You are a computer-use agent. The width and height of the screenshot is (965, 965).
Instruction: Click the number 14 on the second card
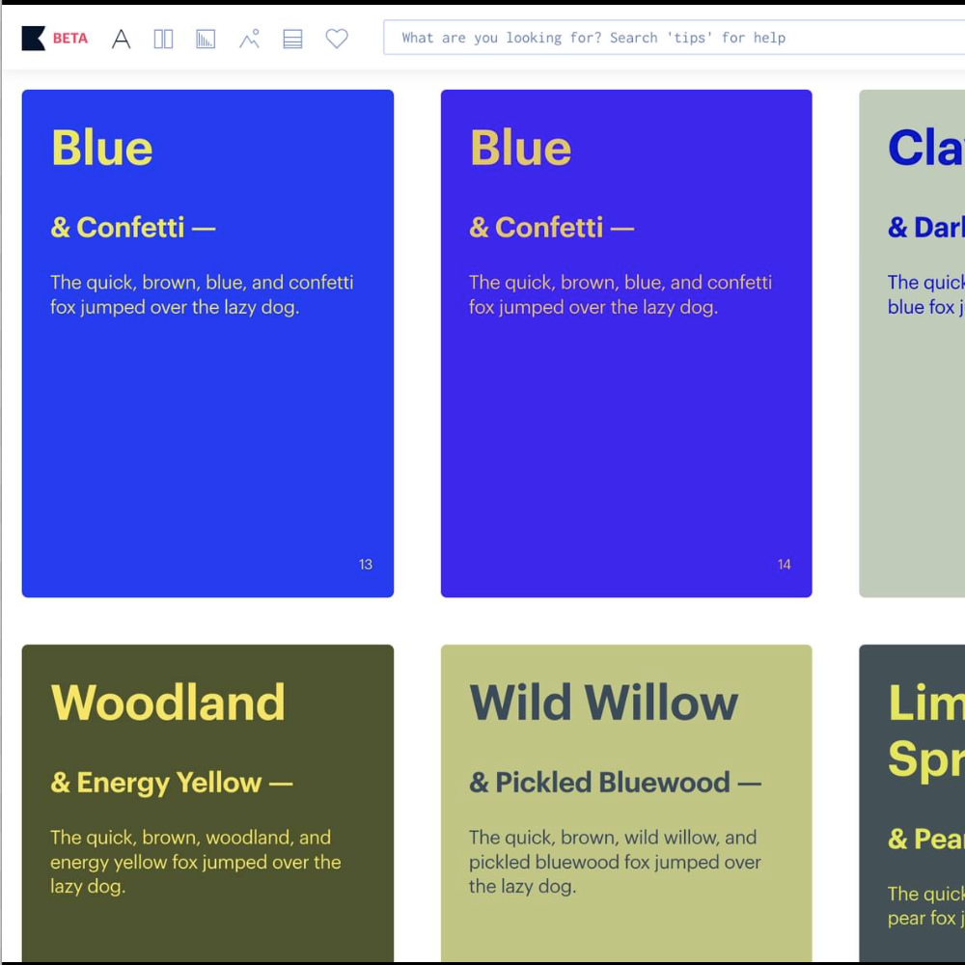pyautogui.click(x=784, y=564)
